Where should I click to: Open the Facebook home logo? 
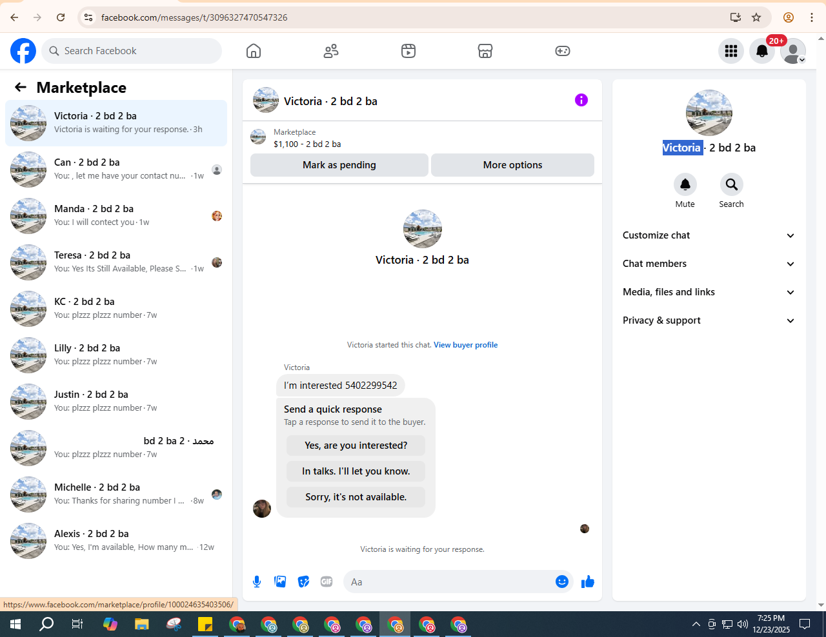pyautogui.click(x=23, y=51)
